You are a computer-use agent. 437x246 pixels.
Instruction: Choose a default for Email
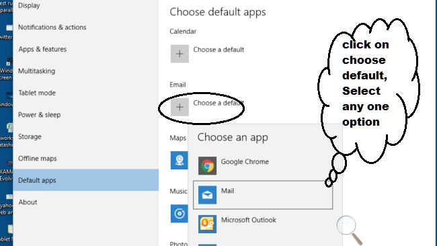(218, 103)
